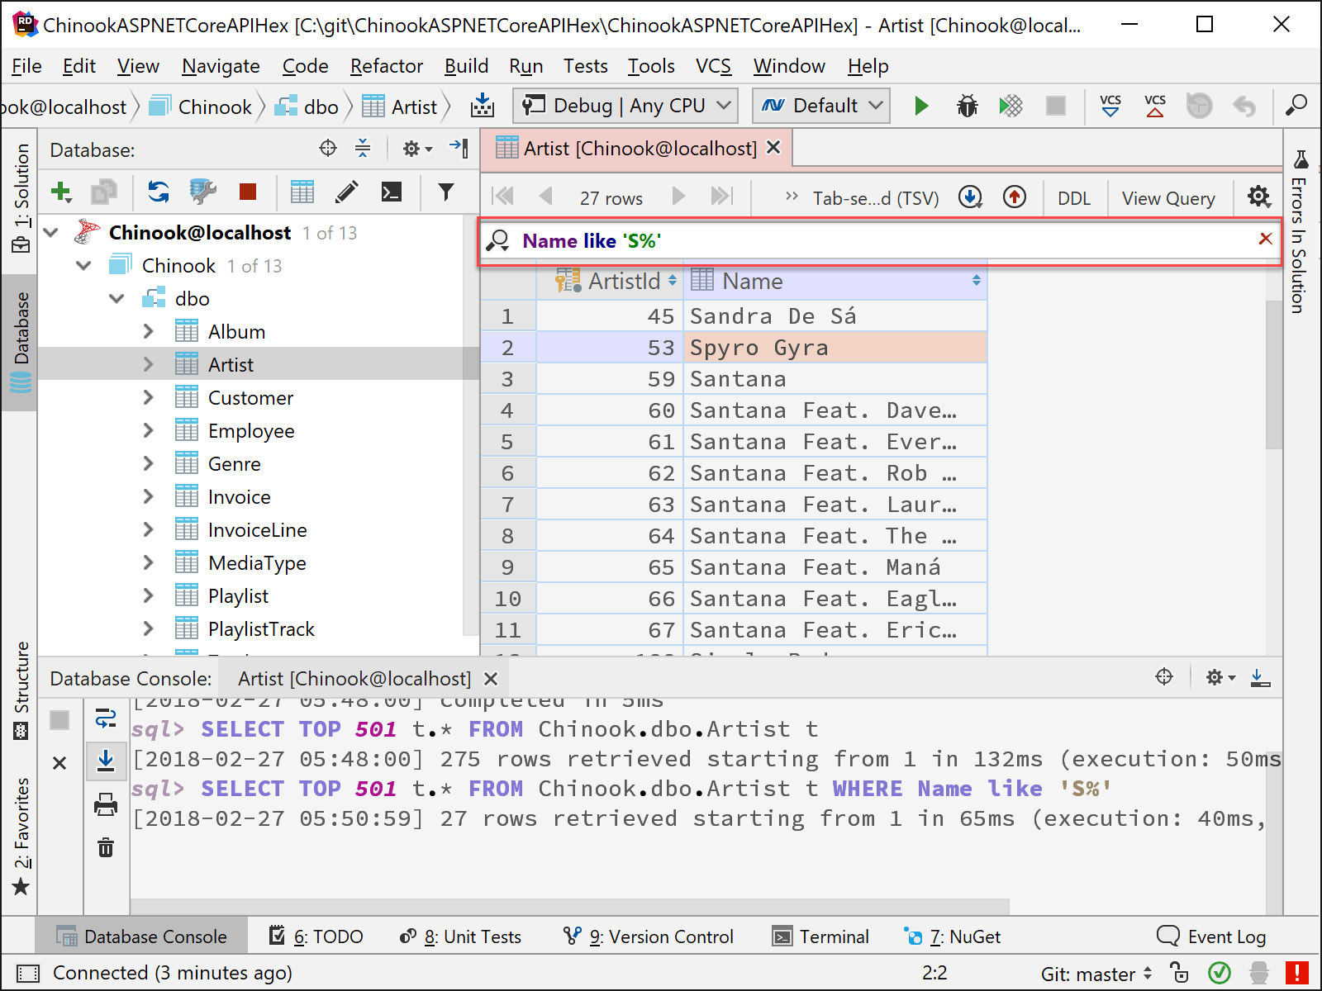Click the red Disconnect stop icon
The height and width of the screenshot is (991, 1322).
point(247,192)
